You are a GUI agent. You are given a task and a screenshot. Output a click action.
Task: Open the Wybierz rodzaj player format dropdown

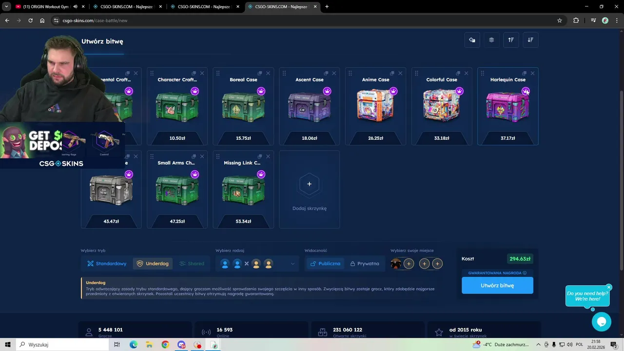tap(257, 264)
